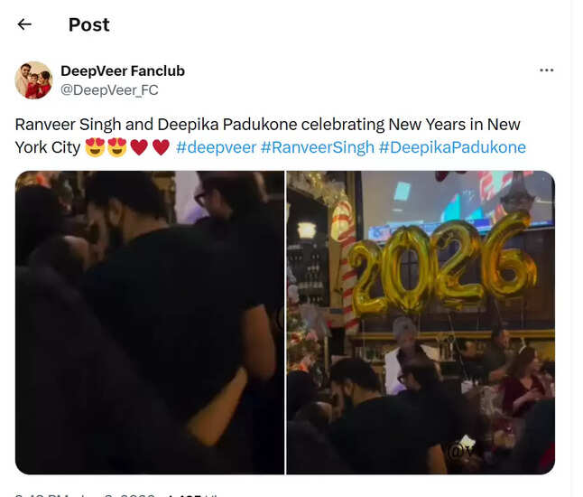Open the #deepveer hashtag
583x497 pixels.
[x=216, y=147]
